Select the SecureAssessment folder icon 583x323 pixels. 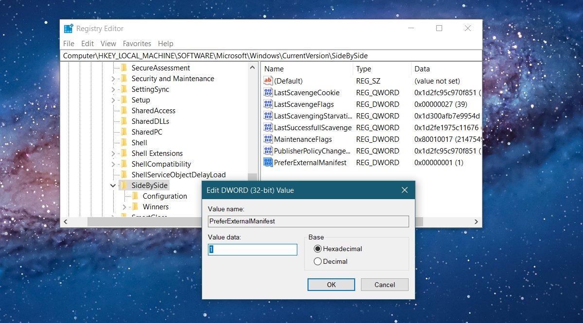pyautogui.click(x=123, y=68)
